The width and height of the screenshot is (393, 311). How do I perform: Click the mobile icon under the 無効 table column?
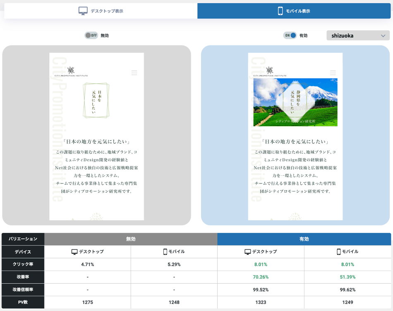click(165, 252)
